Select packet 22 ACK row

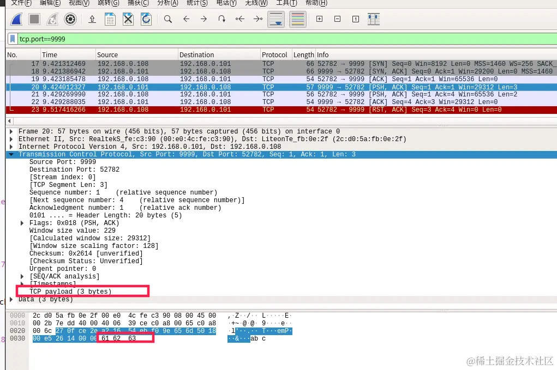[282, 102]
